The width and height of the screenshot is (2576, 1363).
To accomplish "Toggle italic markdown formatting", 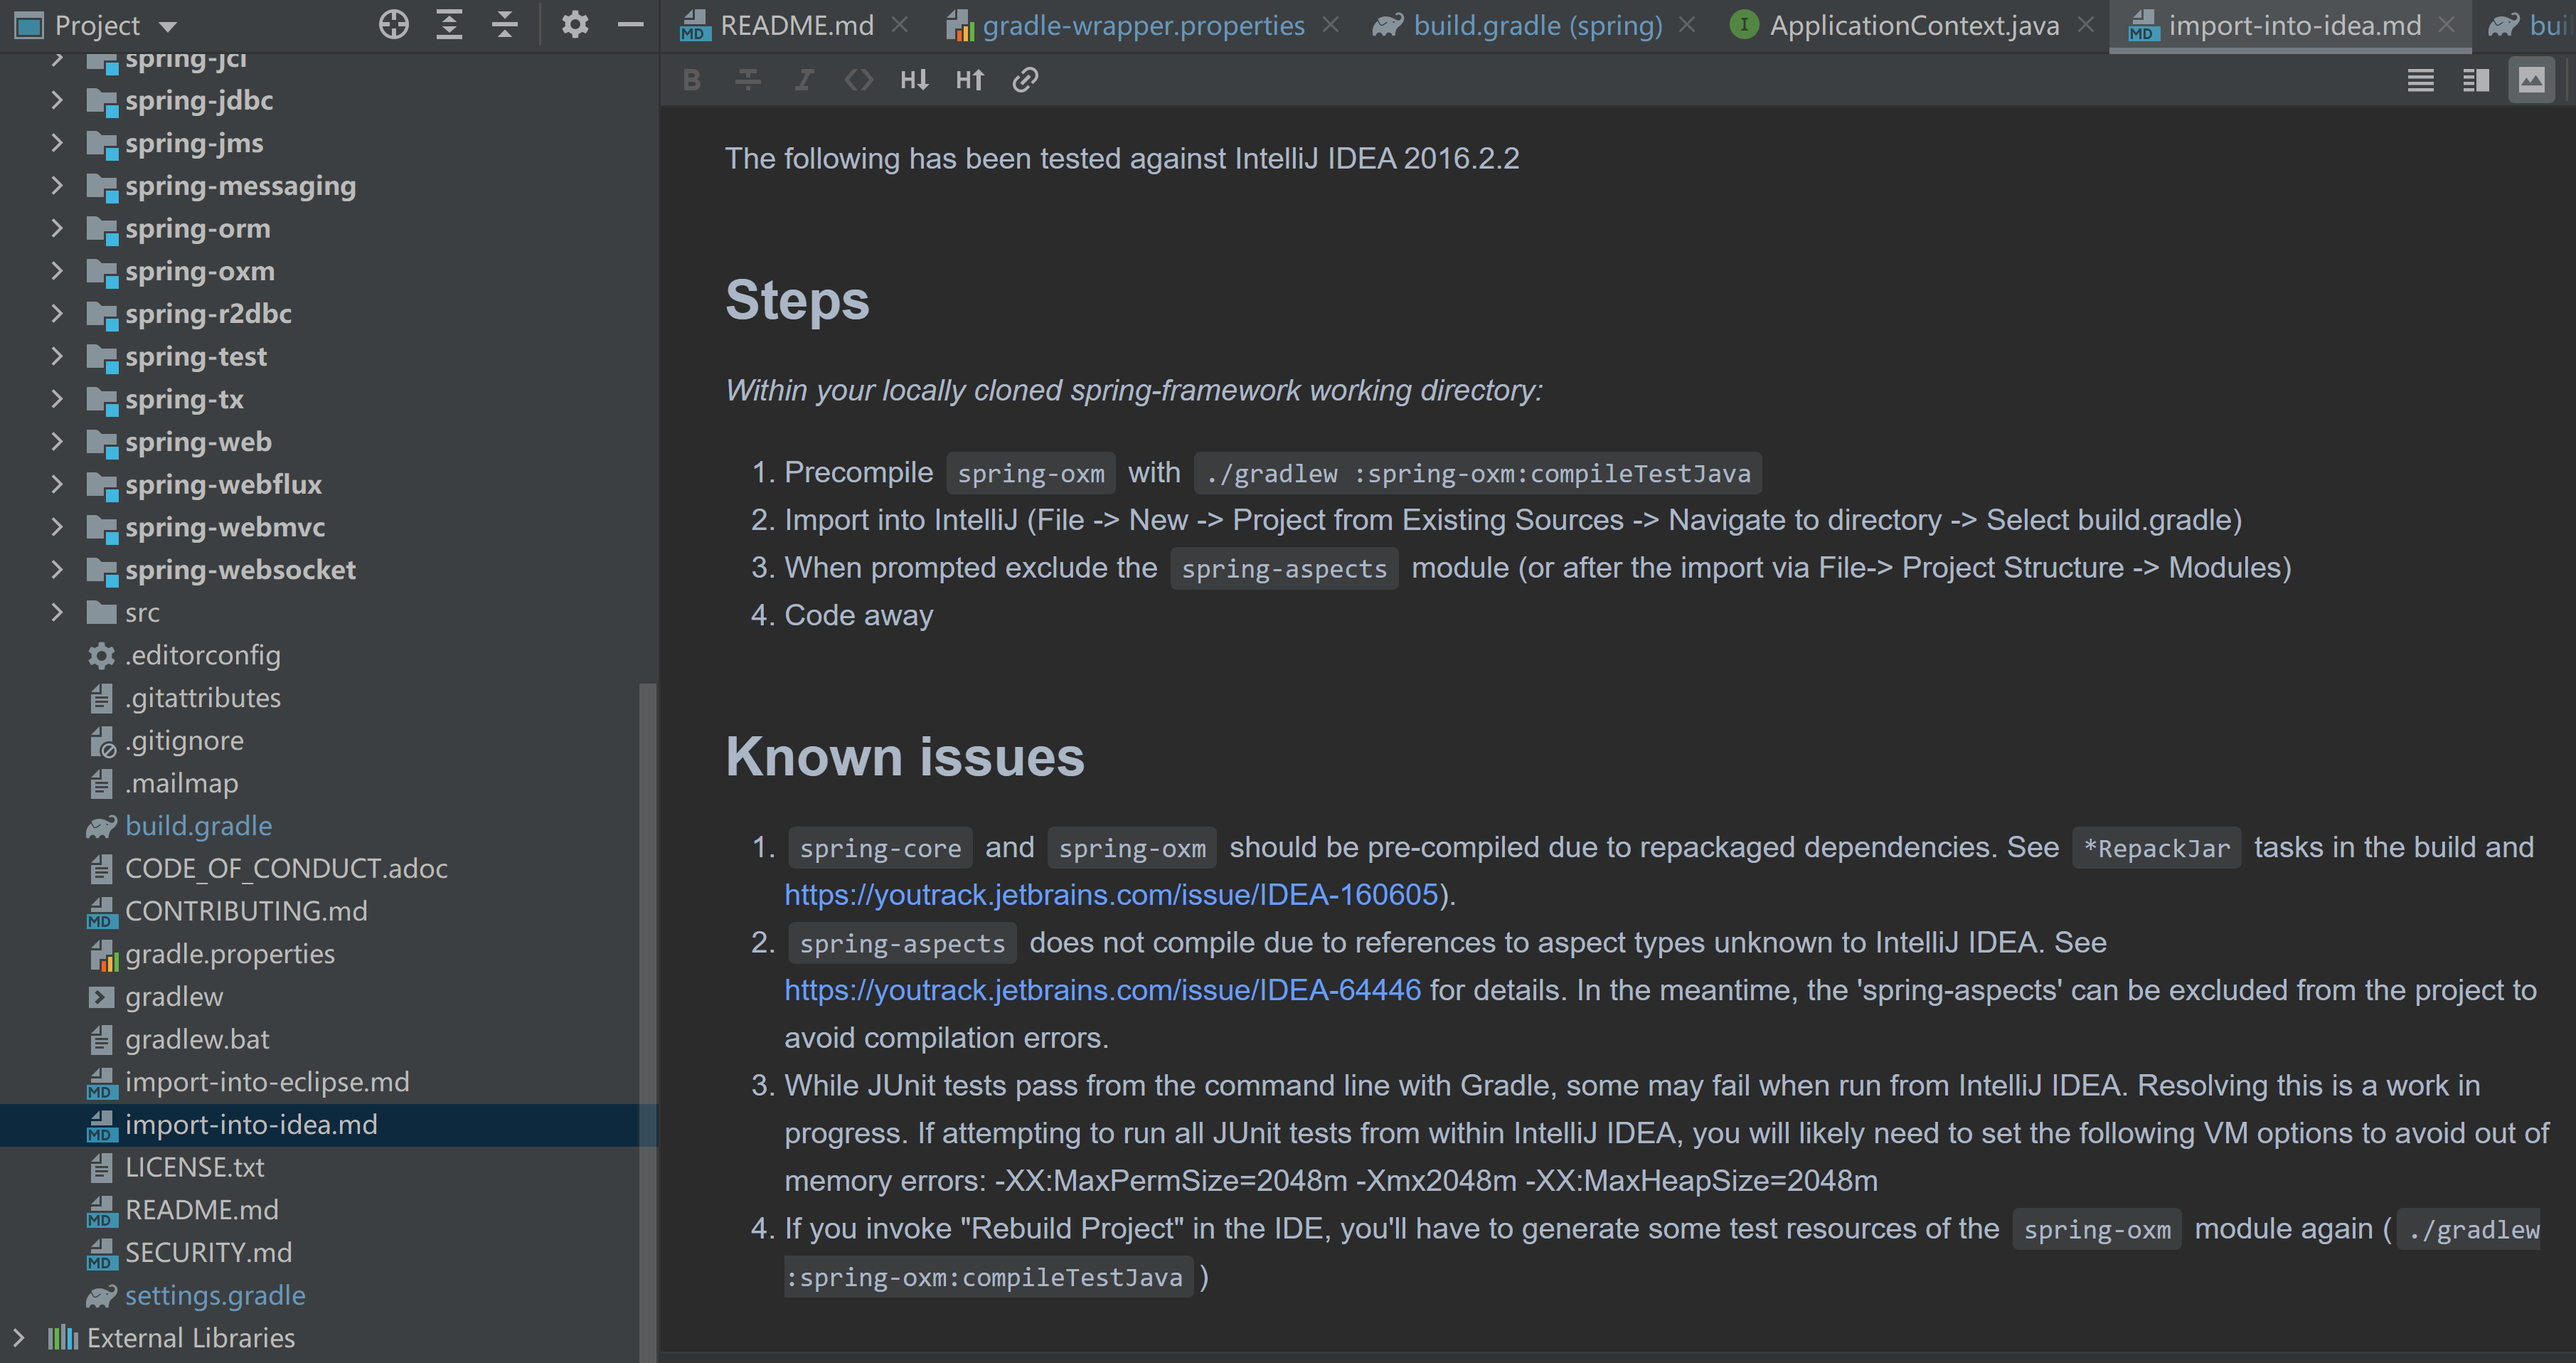I will (x=803, y=80).
